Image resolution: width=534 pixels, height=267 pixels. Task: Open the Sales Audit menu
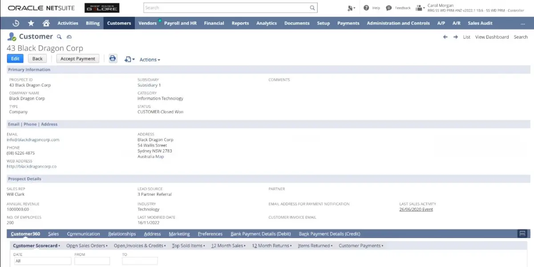(480, 23)
